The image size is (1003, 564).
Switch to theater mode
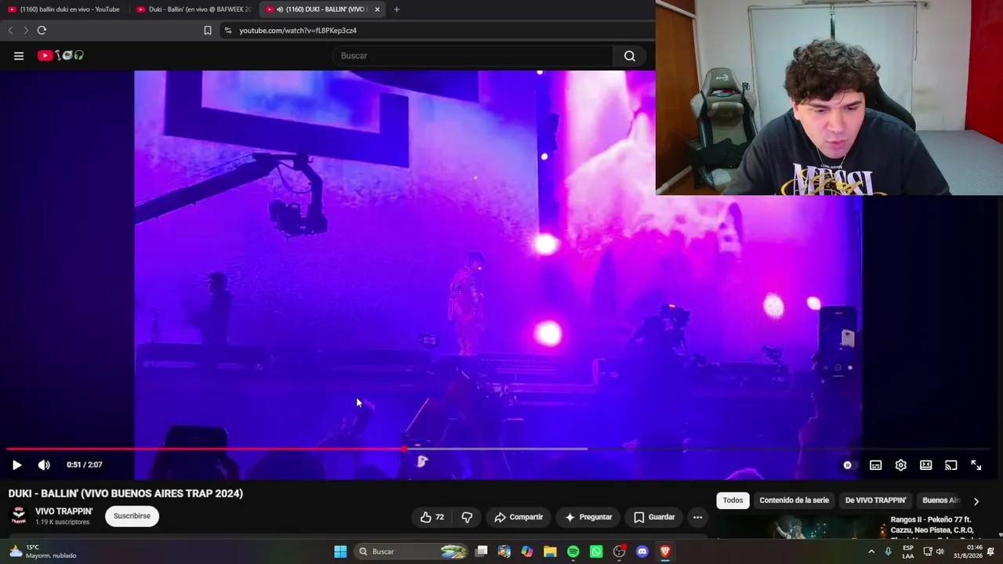click(925, 465)
